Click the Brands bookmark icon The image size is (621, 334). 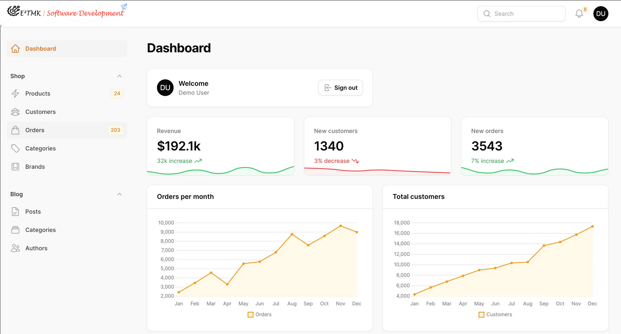(15, 166)
